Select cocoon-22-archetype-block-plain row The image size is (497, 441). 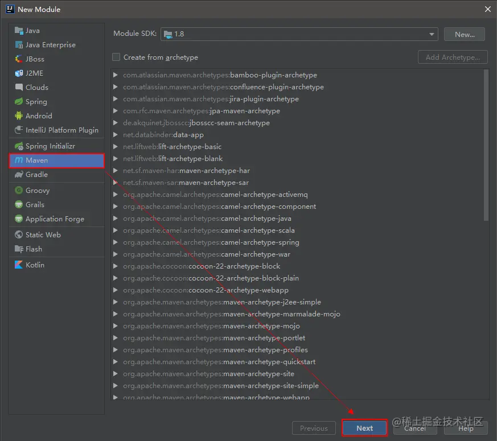(x=298, y=278)
